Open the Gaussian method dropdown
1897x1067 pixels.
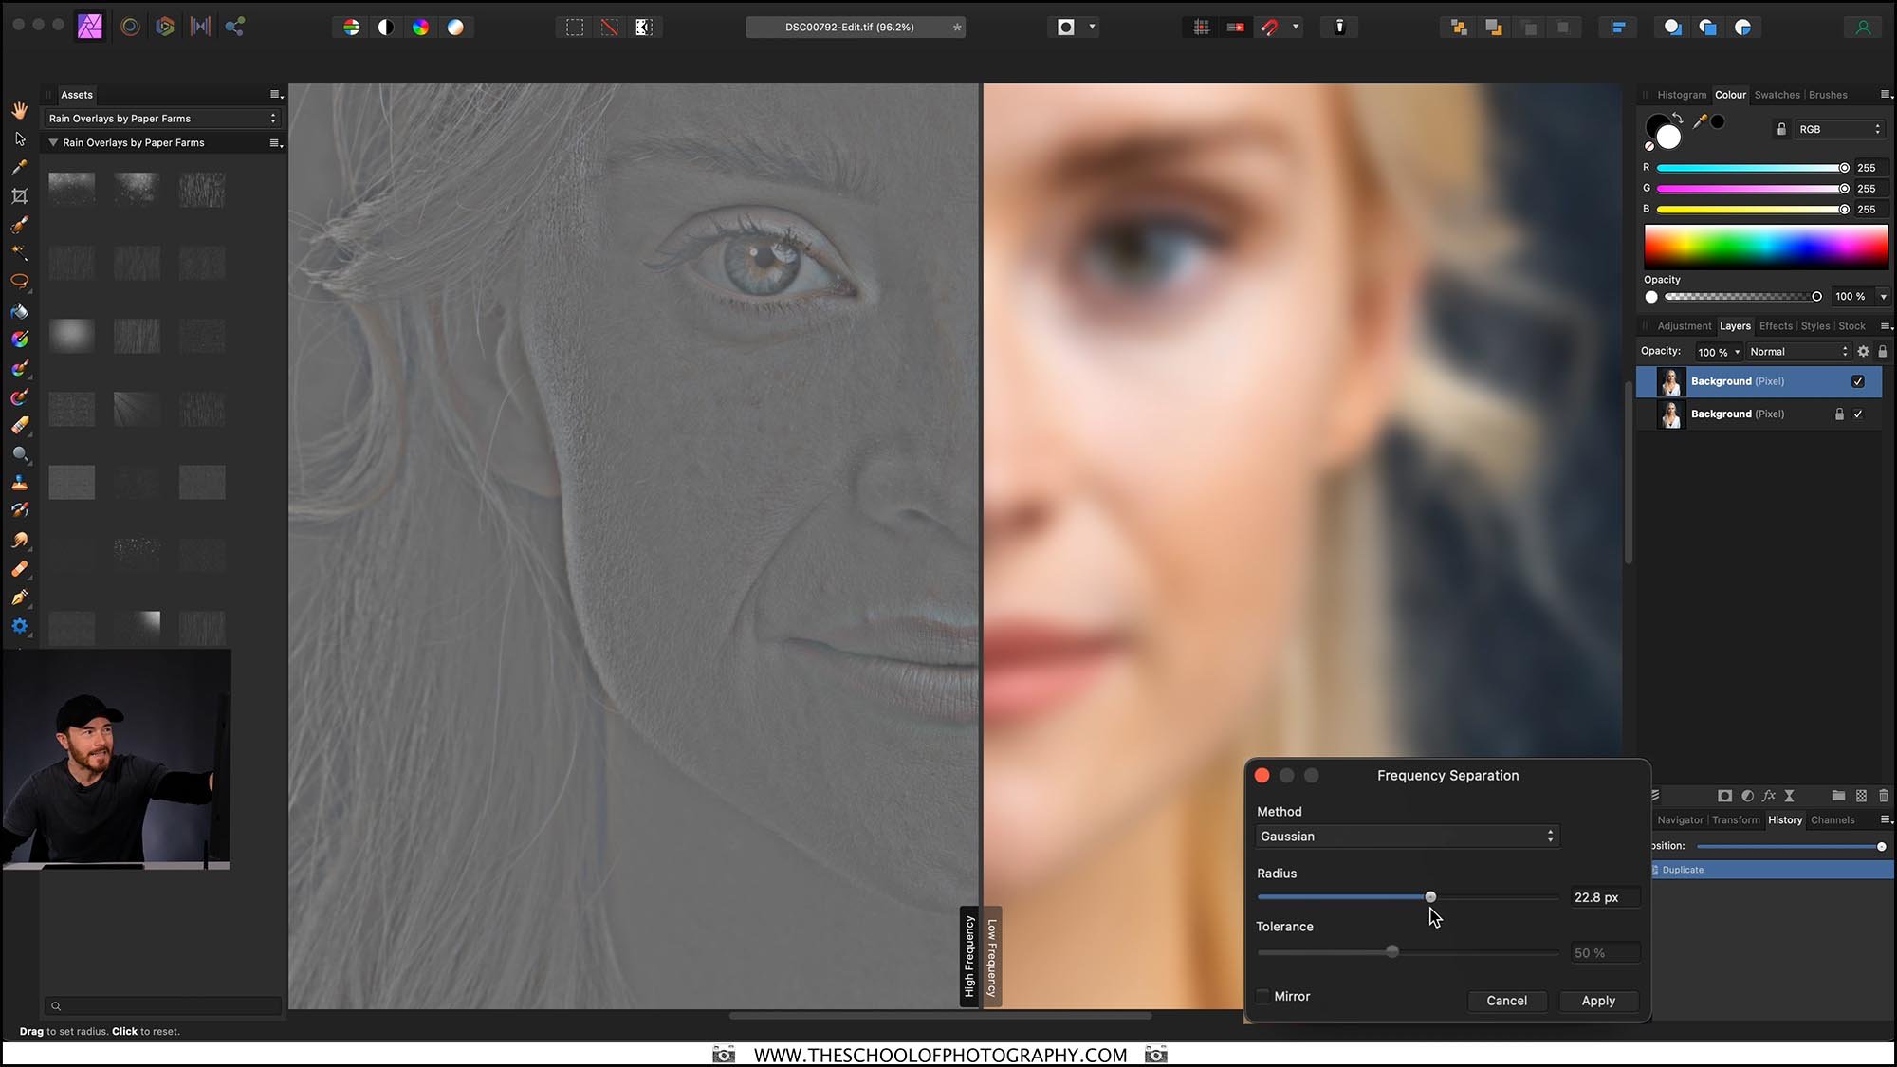1407,836
